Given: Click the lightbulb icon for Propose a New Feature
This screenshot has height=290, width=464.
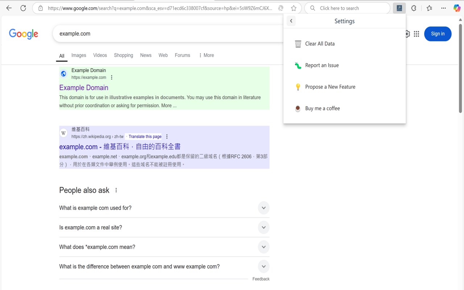Looking at the screenshot, I should [298, 87].
